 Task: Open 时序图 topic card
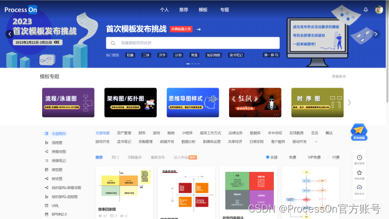317,102
